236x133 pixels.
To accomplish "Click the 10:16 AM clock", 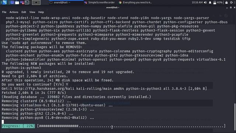I will coord(197,3).
